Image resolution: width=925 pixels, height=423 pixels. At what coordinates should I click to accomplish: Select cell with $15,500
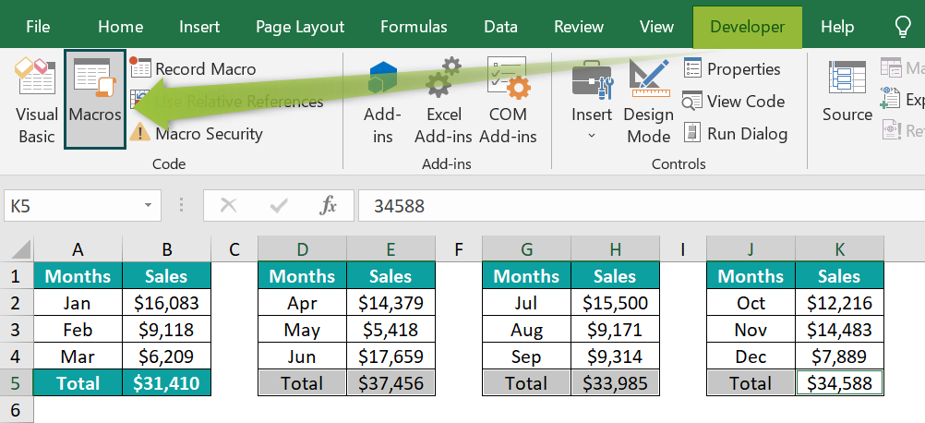615,303
